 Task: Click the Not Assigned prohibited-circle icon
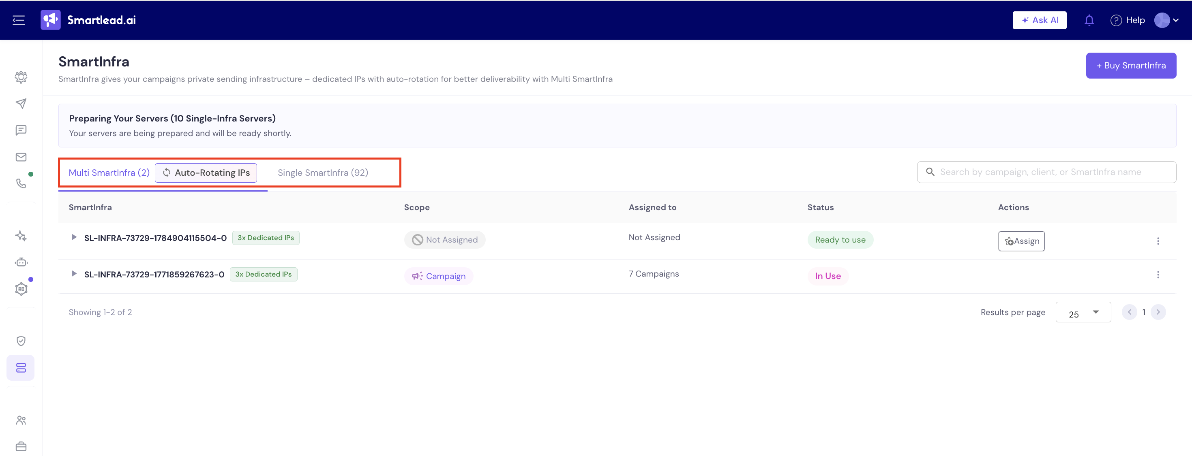click(x=417, y=240)
